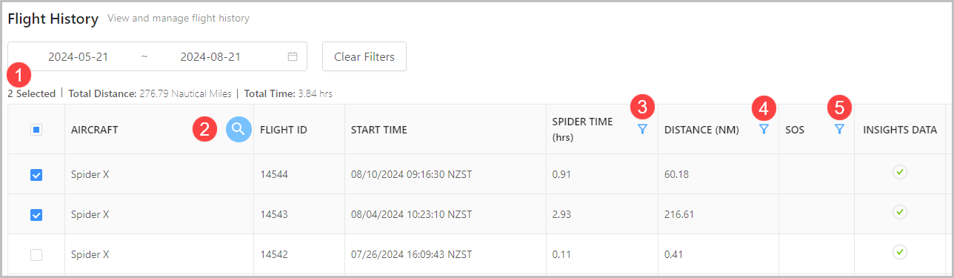Open the Aircraft column search icon
The height and width of the screenshot is (278, 954).
pyautogui.click(x=238, y=129)
